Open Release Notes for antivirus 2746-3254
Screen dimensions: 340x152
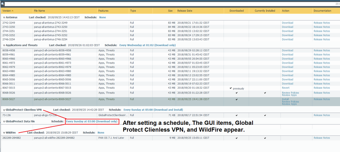(x=322, y=39)
